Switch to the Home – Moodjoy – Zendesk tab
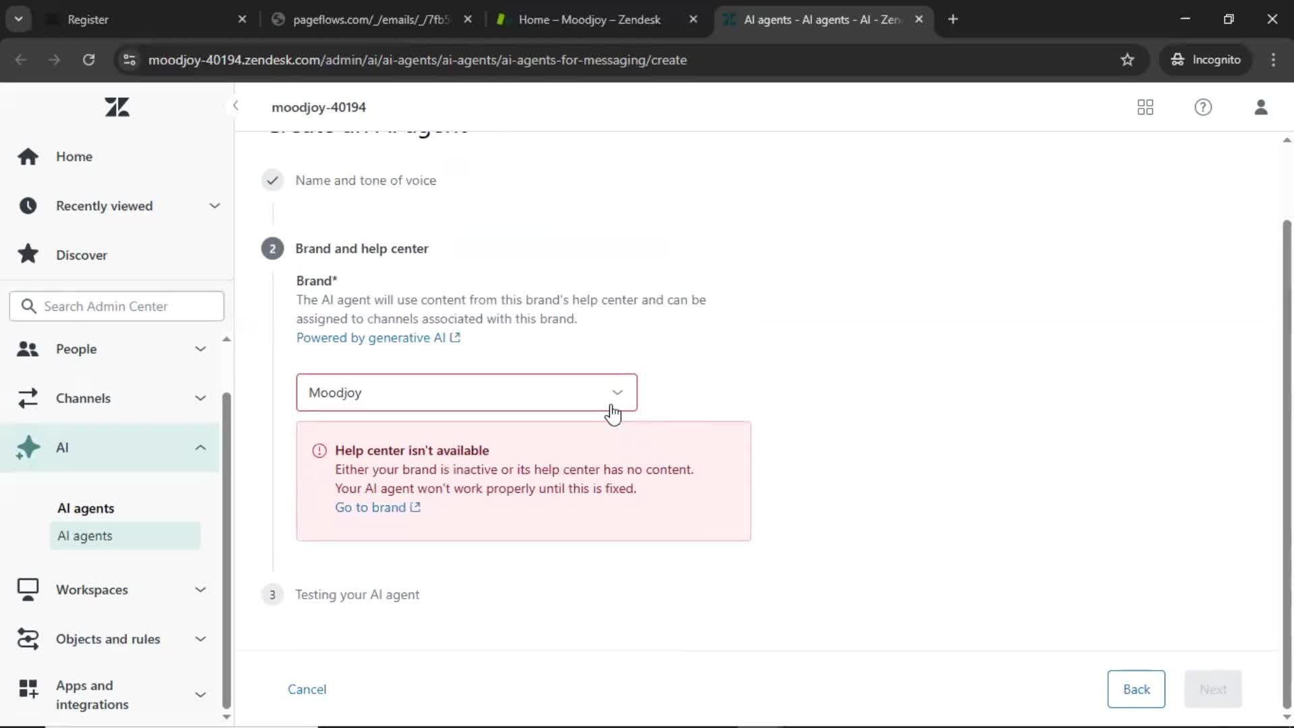Image resolution: width=1294 pixels, height=728 pixels. point(590,20)
